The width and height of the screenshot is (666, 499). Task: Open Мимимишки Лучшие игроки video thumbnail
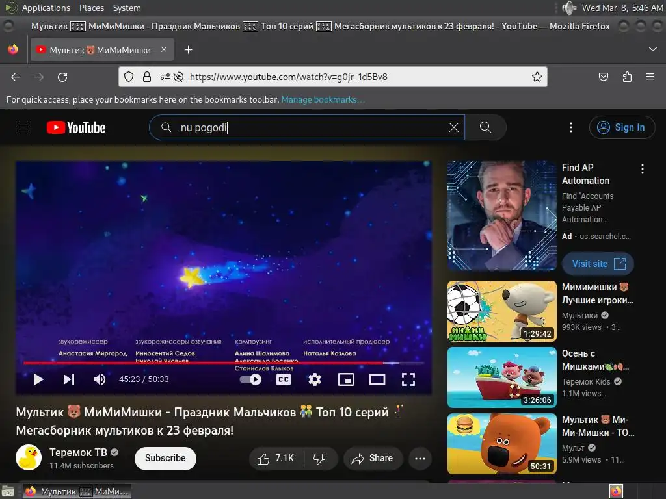click(x=501, y=311)
